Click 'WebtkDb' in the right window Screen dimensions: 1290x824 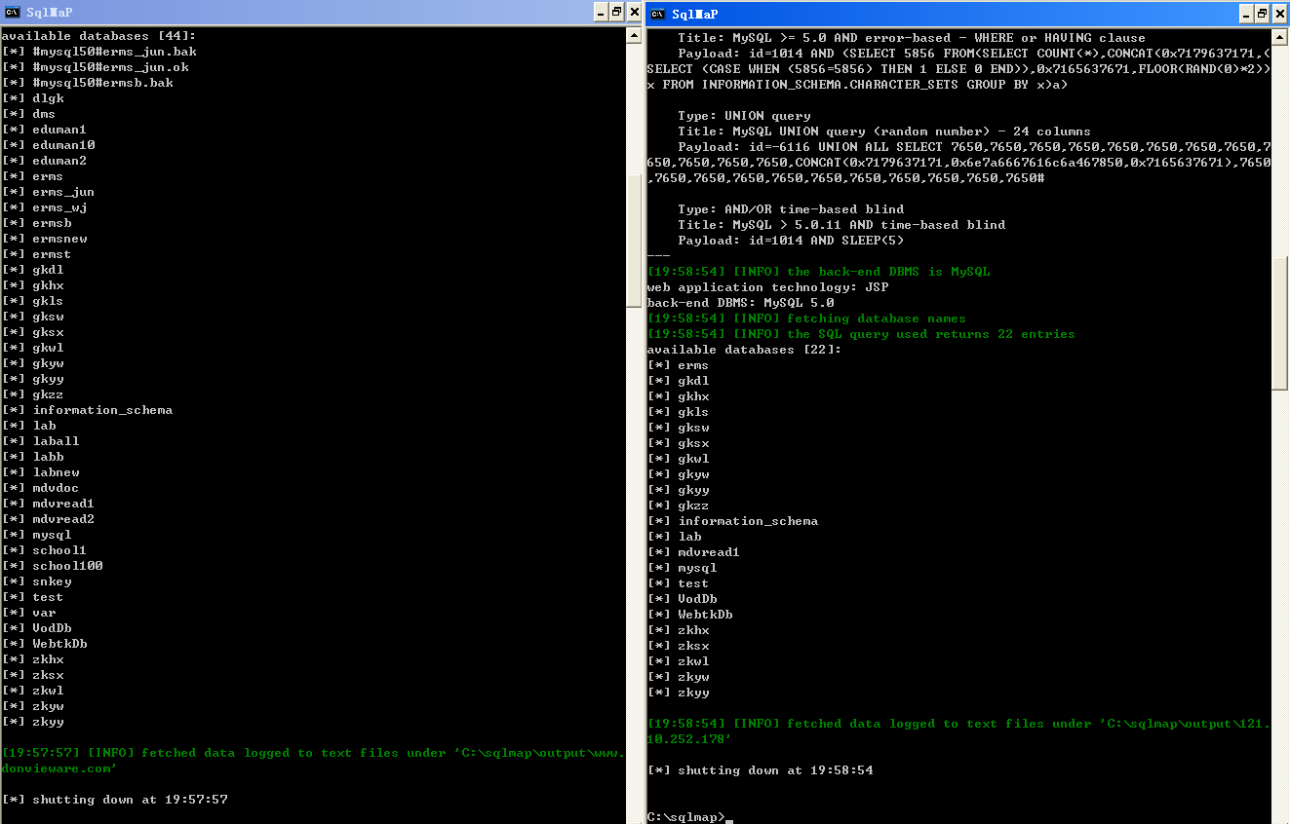point(705,615)
